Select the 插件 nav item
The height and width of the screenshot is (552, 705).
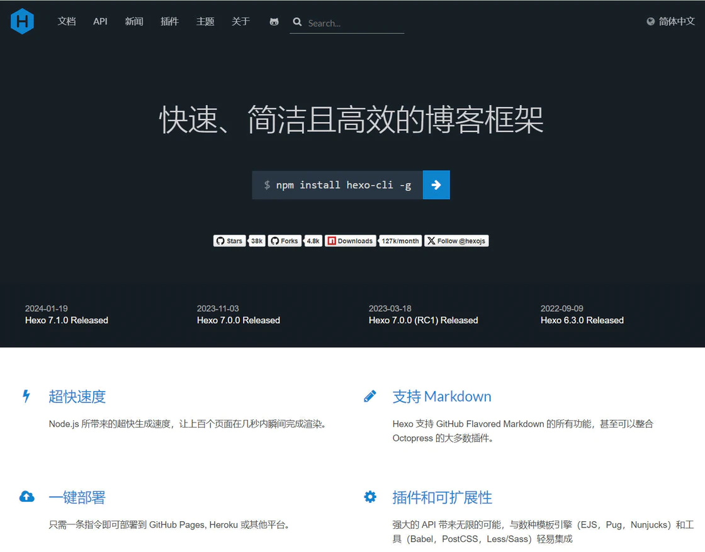click(169, 21)
